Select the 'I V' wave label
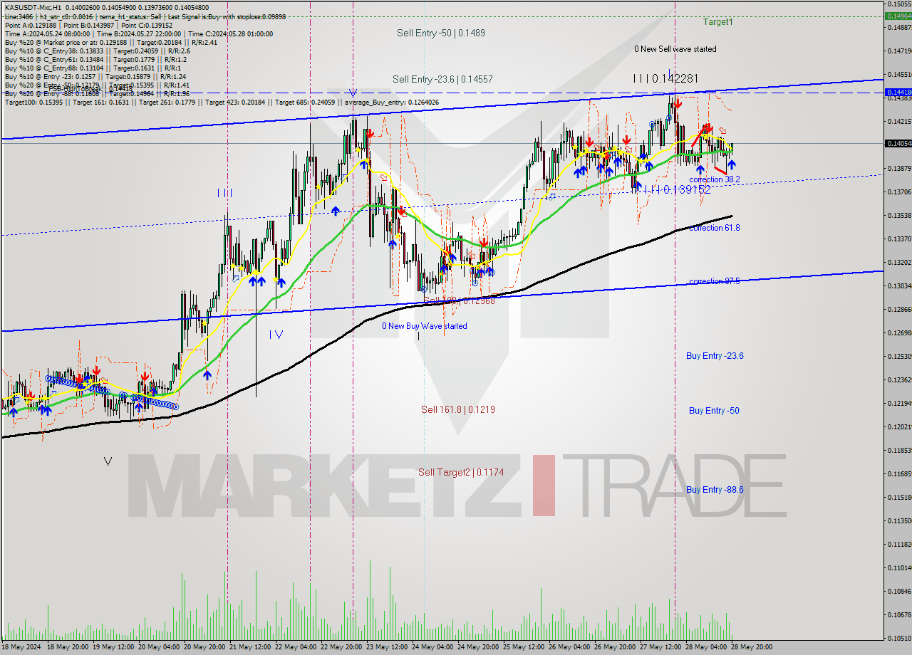The image size is (912, 655). coord(276,334)
